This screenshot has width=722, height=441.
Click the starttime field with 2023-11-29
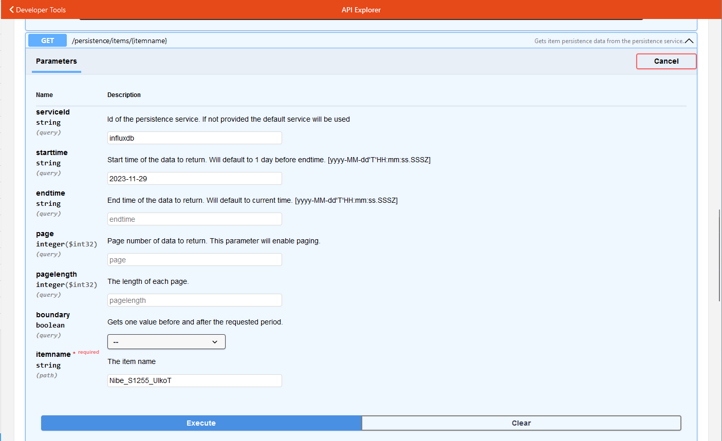(194, 178)
